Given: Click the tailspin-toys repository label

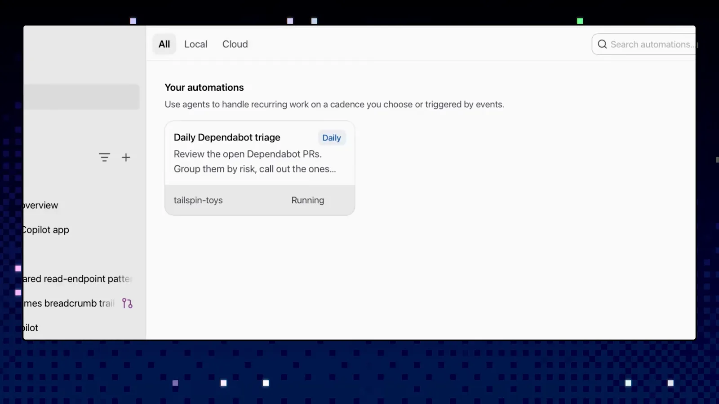Looking at the screenshot, I should point(198,200).
